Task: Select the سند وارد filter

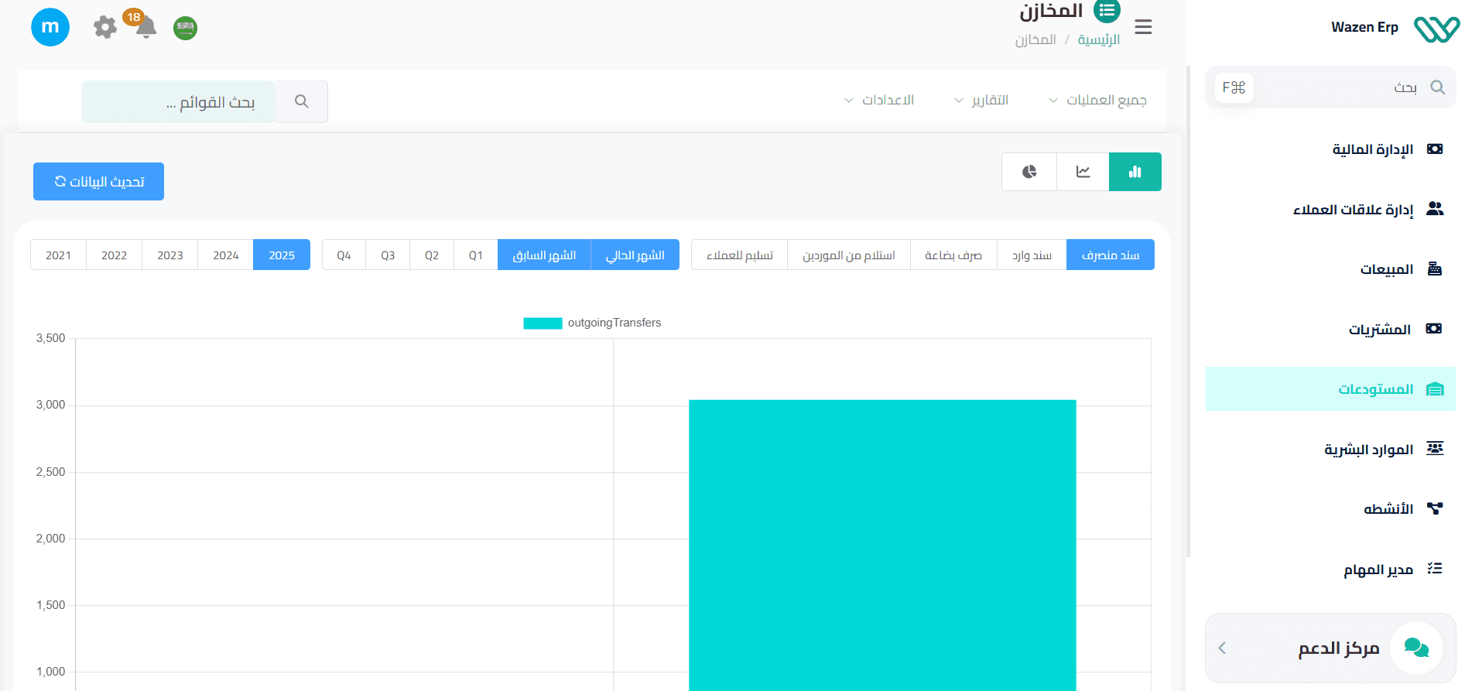Action: click(1032, 255)
